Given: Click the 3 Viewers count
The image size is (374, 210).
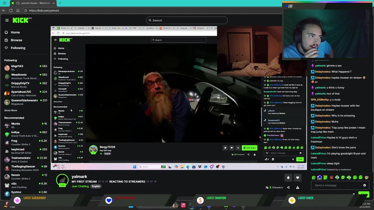Looking at the screenshot, I should coord(274,188).
